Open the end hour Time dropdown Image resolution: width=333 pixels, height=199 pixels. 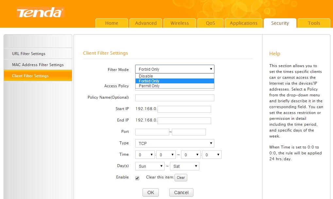(x=191, y=155)
